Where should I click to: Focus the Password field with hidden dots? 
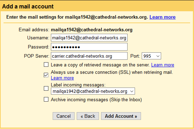click(89, 47)
